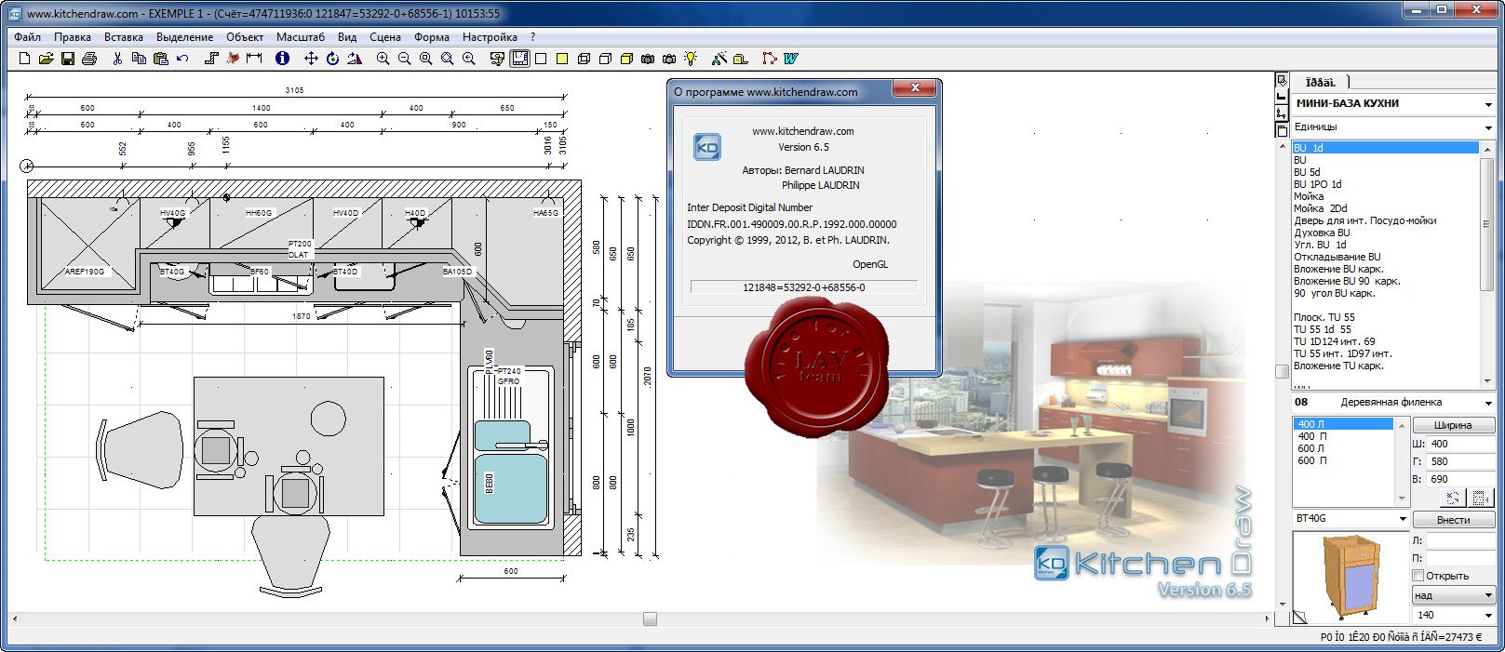The height and width of the screenshot is (652, 1505).
Task: Select the yellow shaded perspective box icon
Action: [626, 59]
